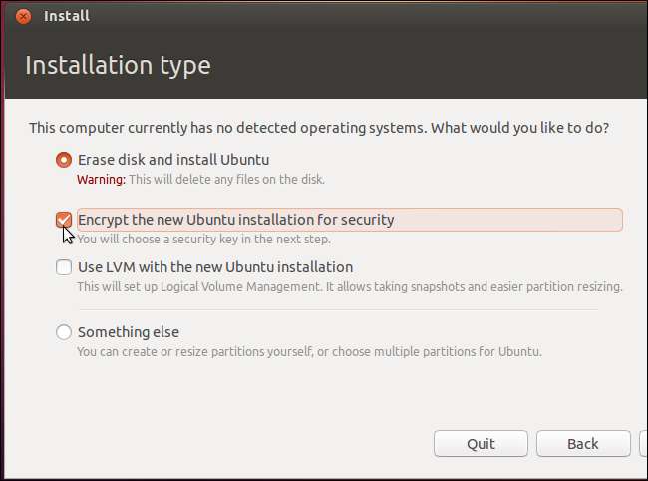Viewport: 648px width, 481px height.
Task: Close the Install window
Action: click(23, 16)
